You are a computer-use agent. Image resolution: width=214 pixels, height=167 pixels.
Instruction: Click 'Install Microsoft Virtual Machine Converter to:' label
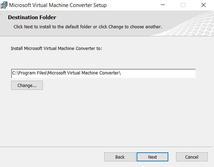point(56,49)
